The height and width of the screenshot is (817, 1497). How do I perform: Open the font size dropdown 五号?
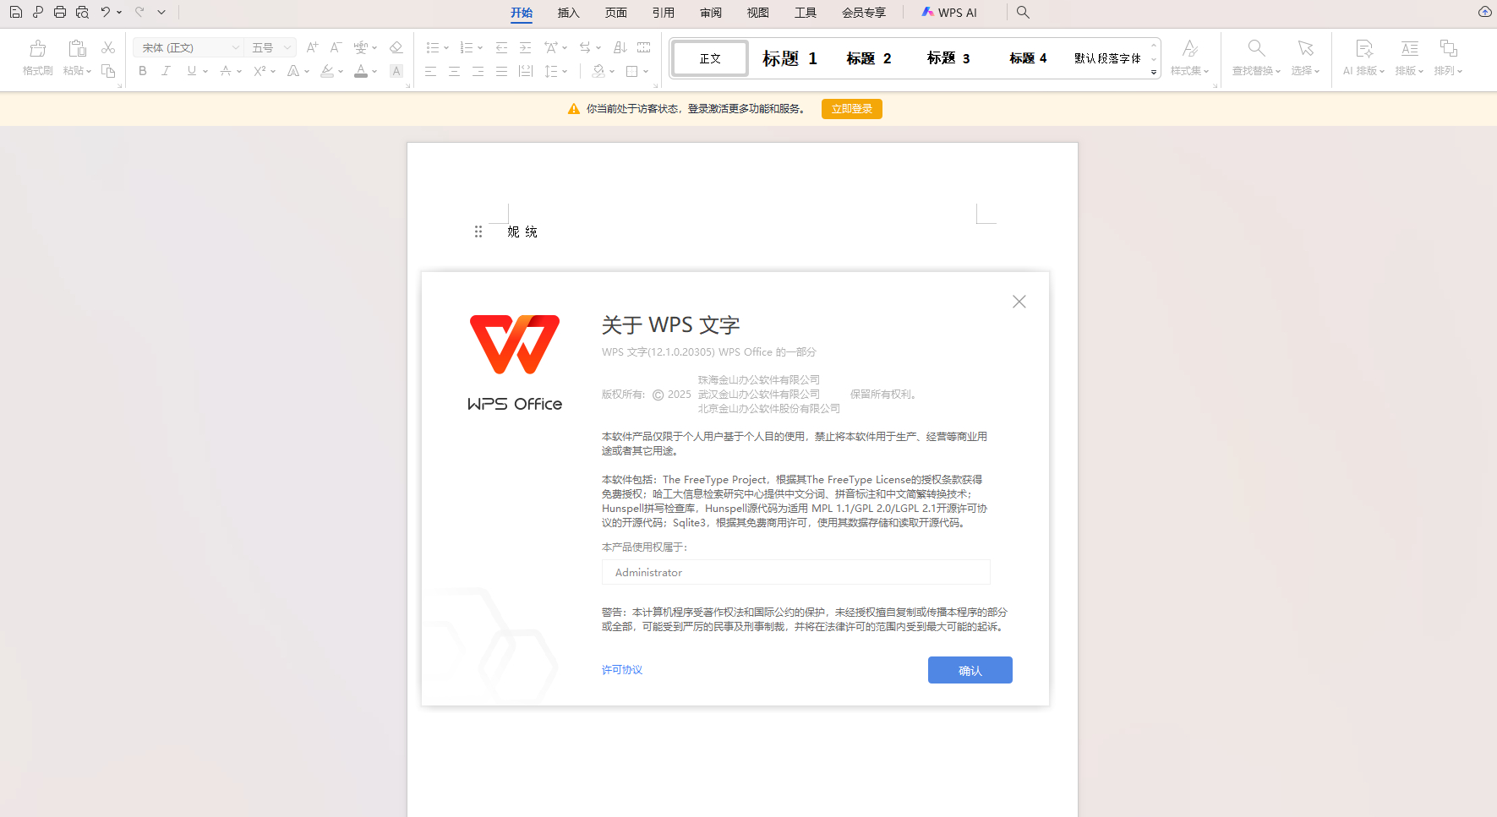tap(270, 47)
